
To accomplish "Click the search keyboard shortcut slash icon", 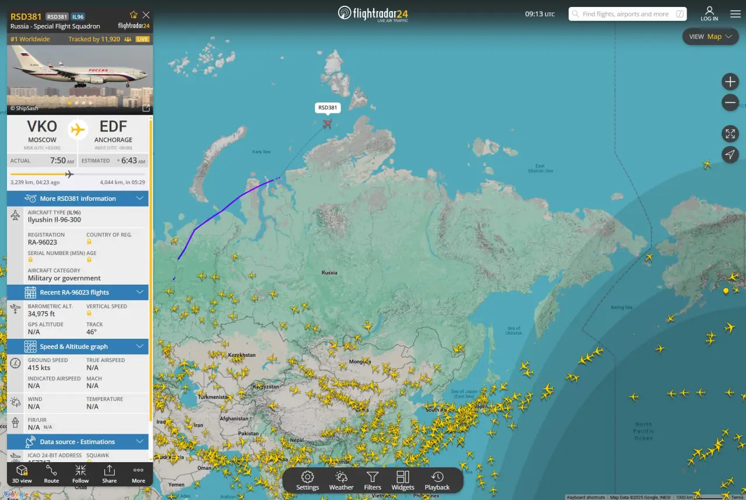I will [x=680, y=14].
